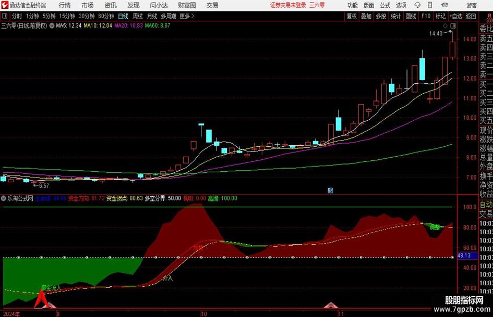The width and height of the screenshot is (493, 317).
Task: Click the 乐淘公式网 indicator name
Action: coord(20,198)
